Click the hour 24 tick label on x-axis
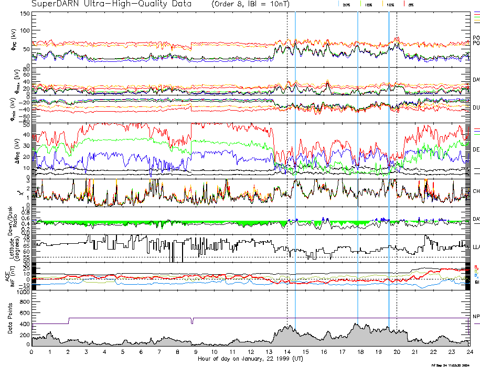Viewport: 480px width, 367px height. 468,352
